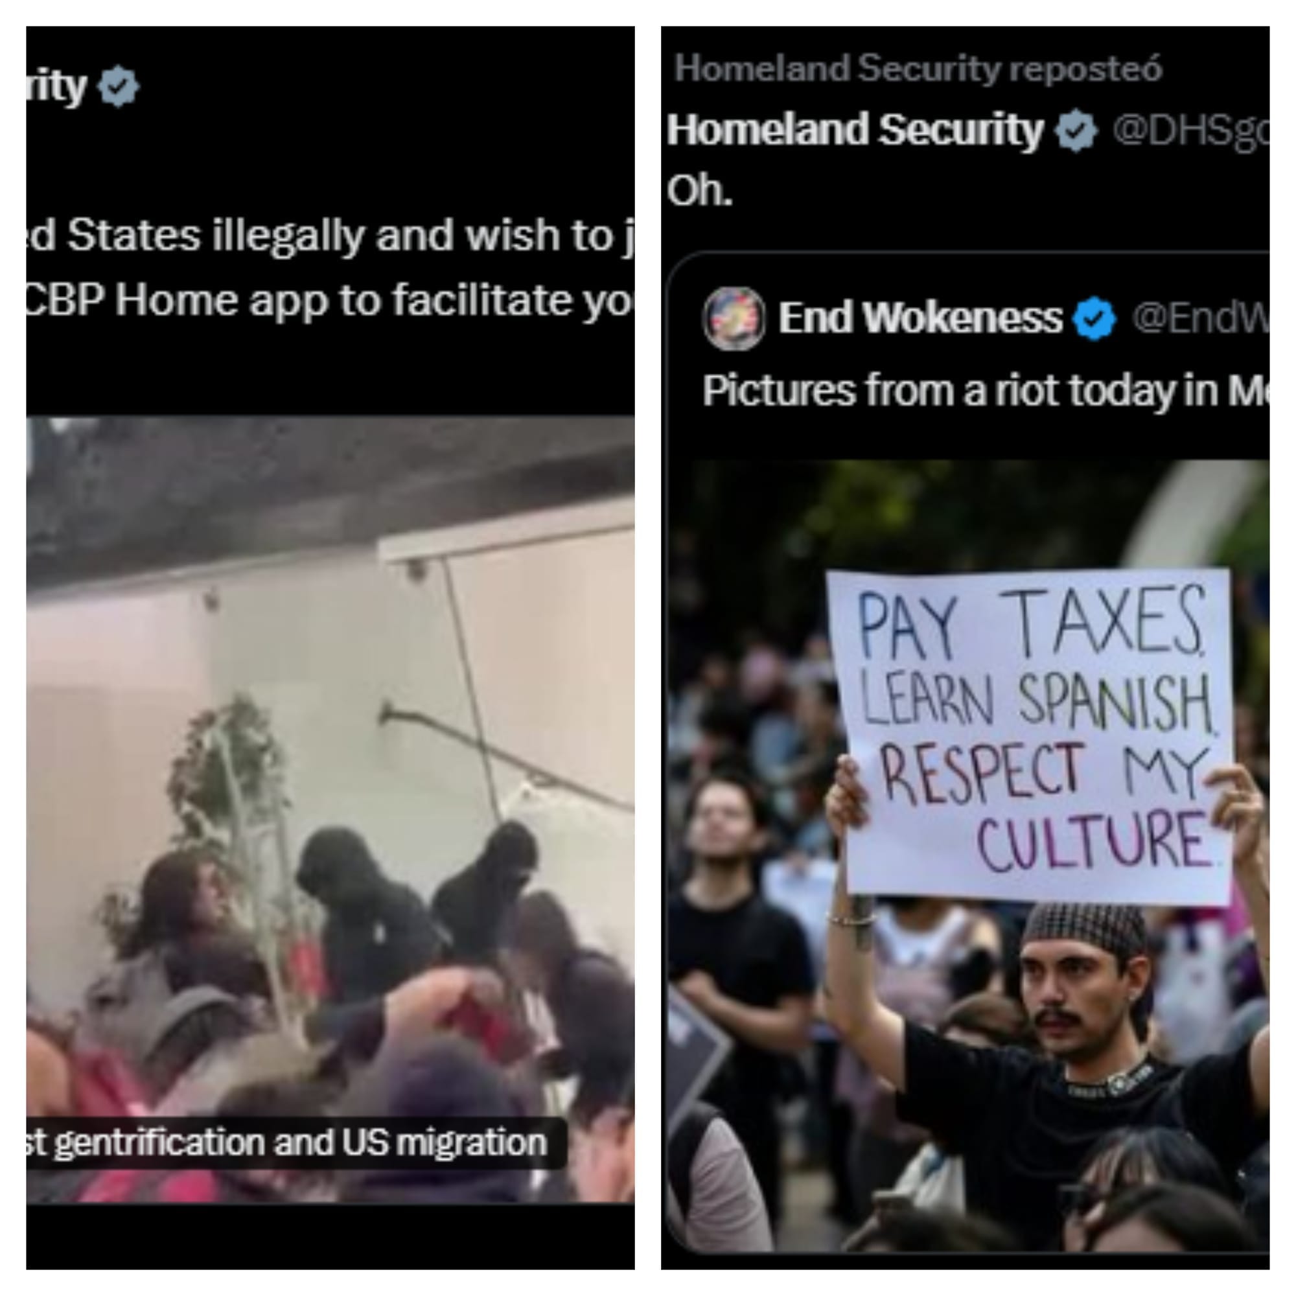
Task: Click the End Wokeness profile avatar
Action: coord(733,319)
